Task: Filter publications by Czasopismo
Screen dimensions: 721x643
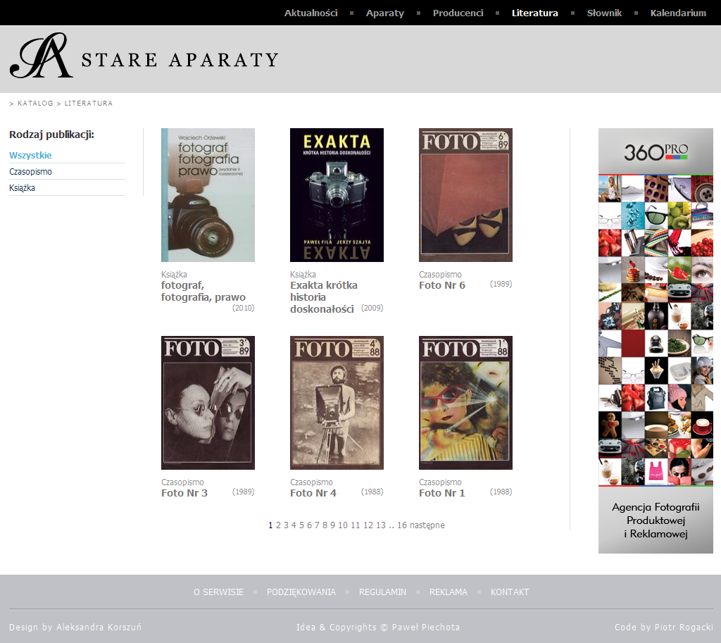Action: pos(30,172)
